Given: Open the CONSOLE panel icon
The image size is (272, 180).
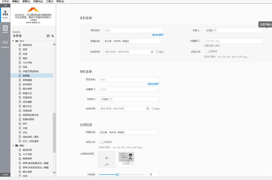Looking at the screenshot, I should [5, 44].
